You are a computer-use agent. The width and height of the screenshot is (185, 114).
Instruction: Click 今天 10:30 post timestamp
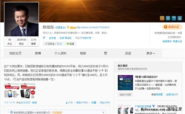pyautogui.click(x=10, y=103)
